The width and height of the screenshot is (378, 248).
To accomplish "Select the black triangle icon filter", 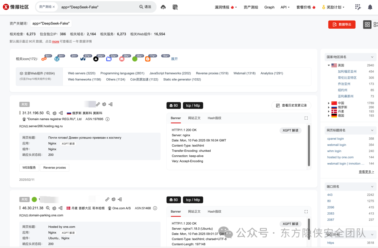I will pos(96,59).
